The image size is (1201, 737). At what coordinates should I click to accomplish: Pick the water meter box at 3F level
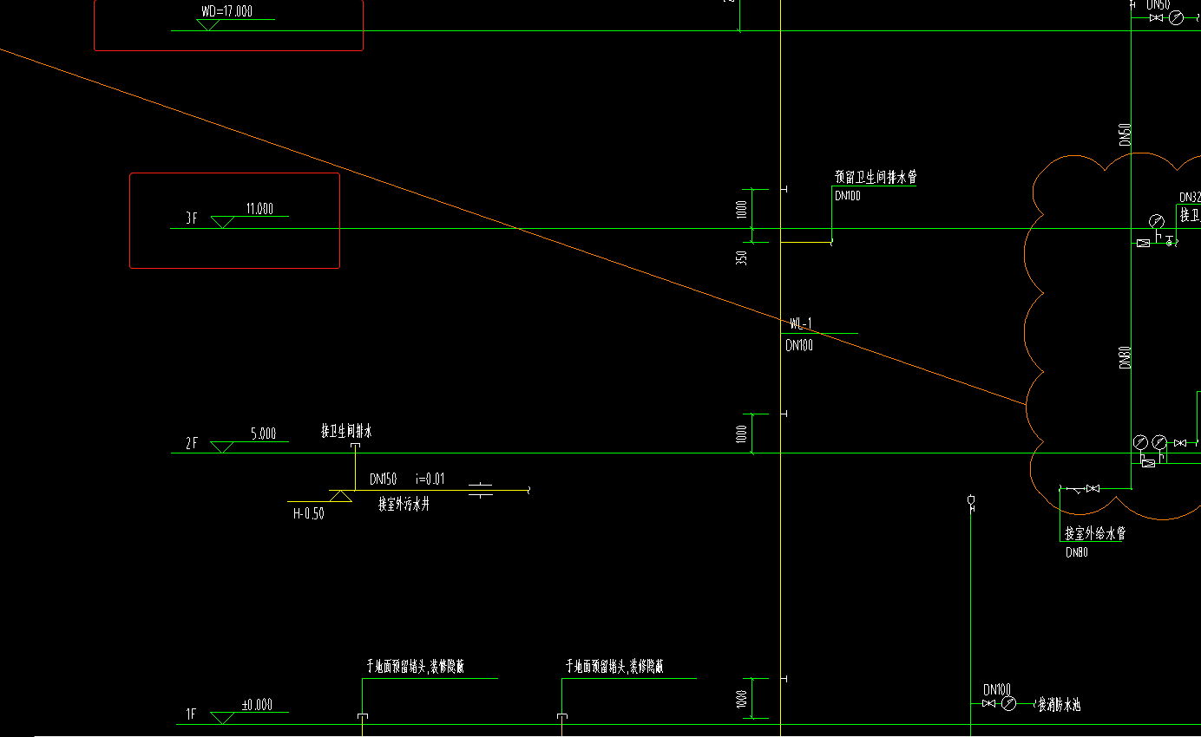tap(1143, 243)
